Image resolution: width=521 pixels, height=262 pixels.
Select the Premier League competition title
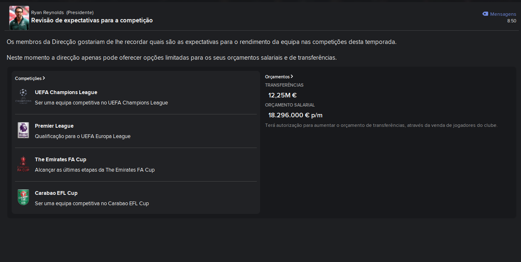click(54, 126)
